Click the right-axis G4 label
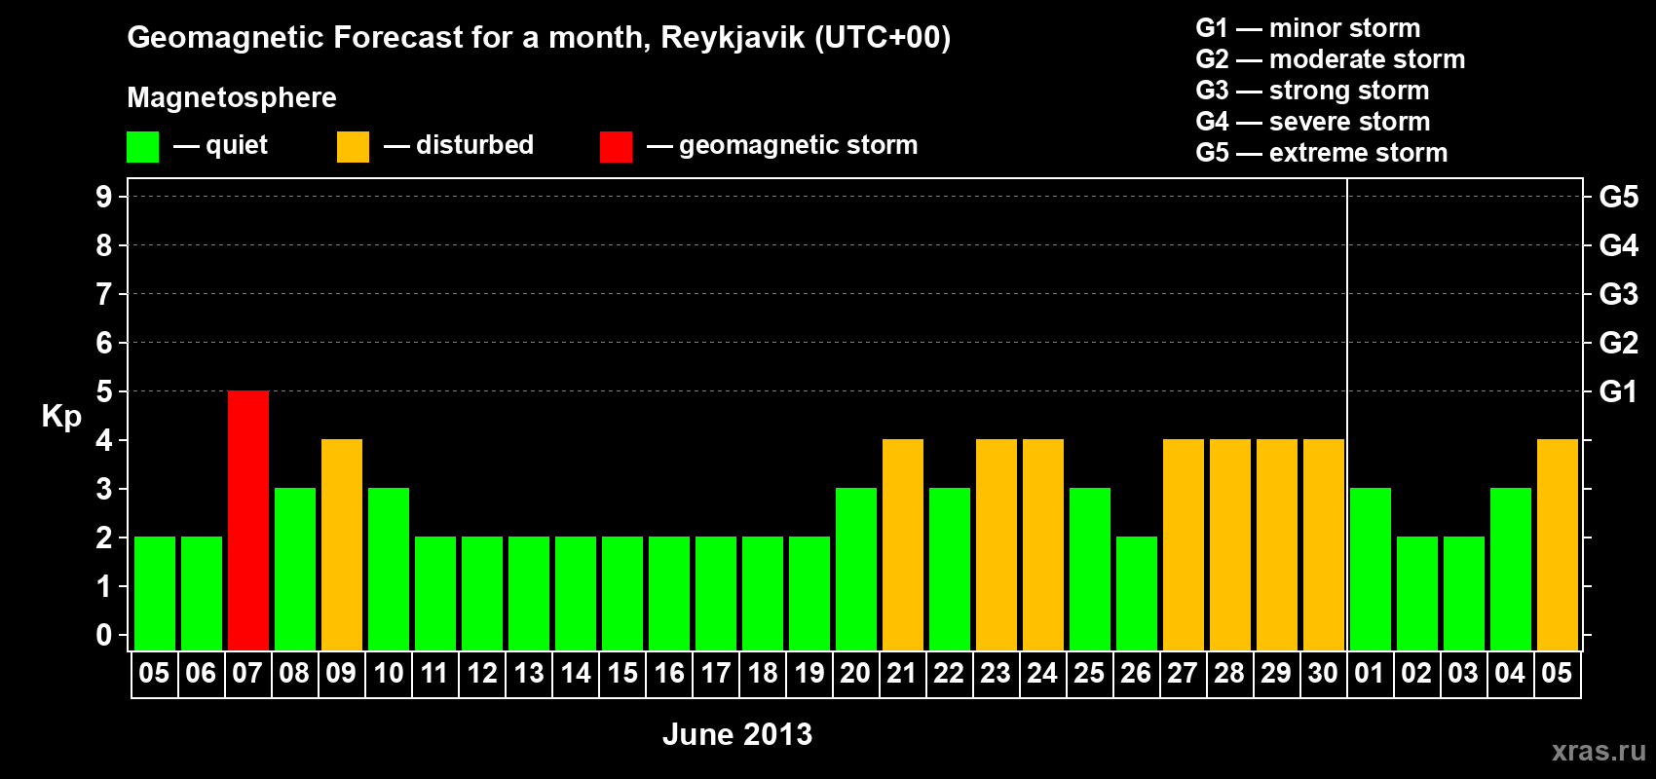This screenshot has width=1656, height=779. click(1618, 245)
